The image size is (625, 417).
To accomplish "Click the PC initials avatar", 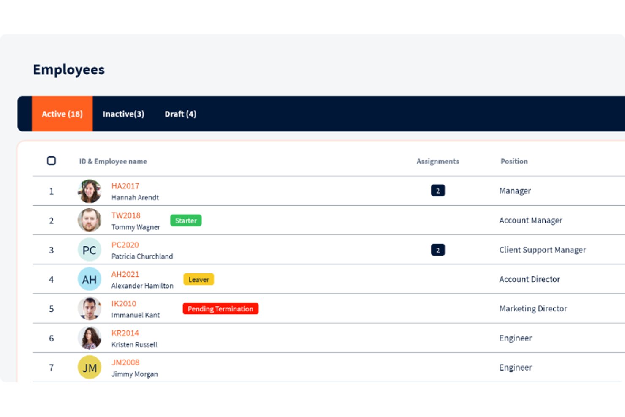I will pos(90,250).
